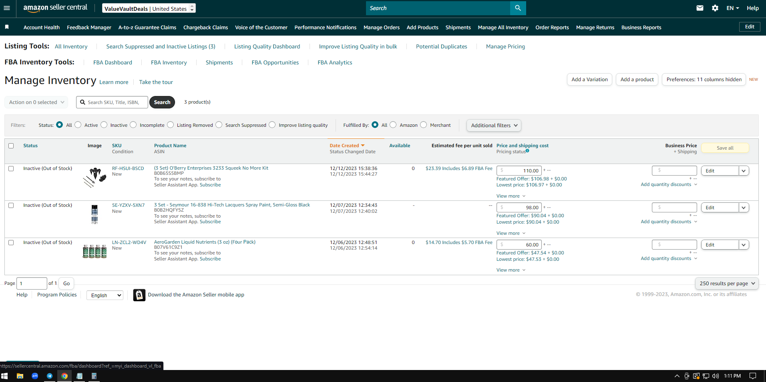Check the box for SKU RF-HSUI-BSCD
Viewport: 766px width, 382px height.
(11, 168)
